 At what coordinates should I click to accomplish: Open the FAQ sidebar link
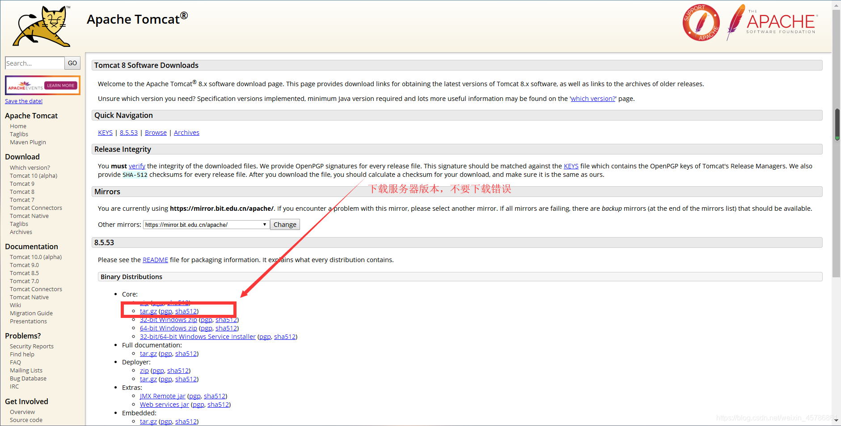[15, 363]
